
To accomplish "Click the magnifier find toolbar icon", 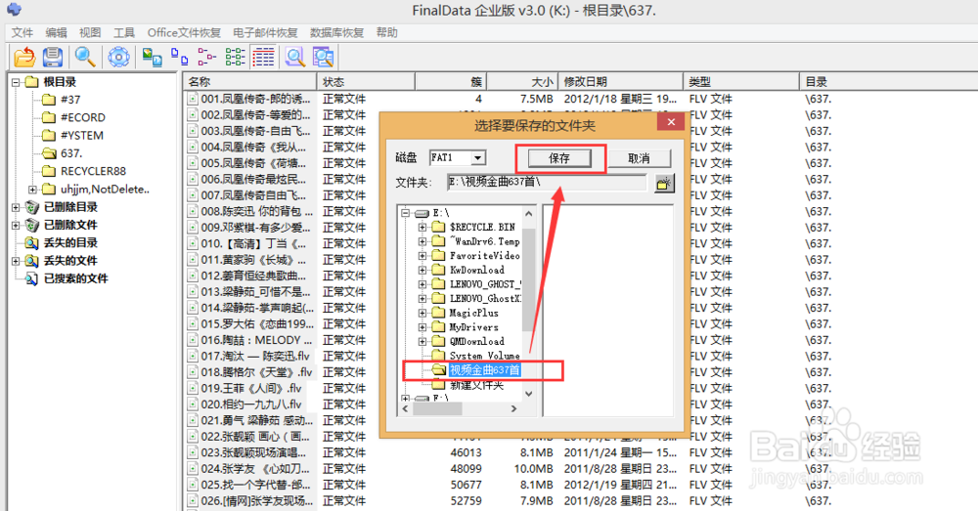I will (x=85, y=58).
